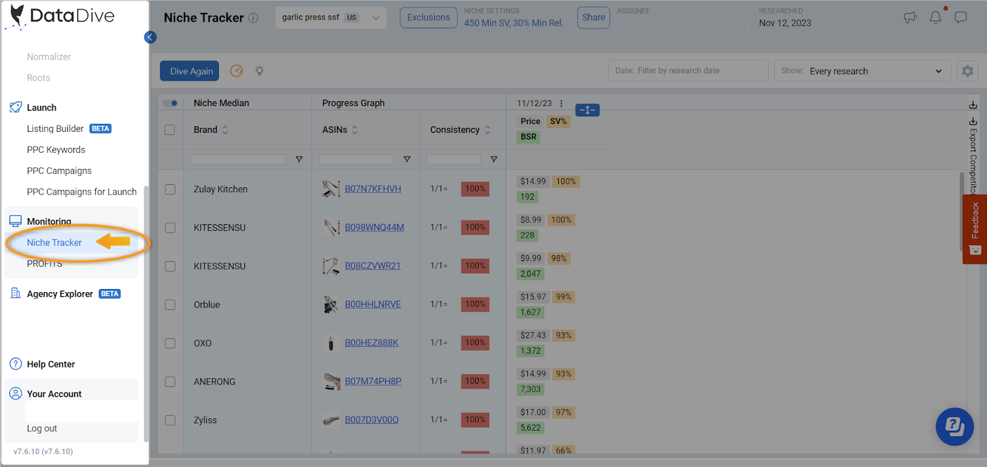This screenshot has width=987, height=467.
Task: Open ASIN link B07N7KFHVH
Action: point(373,189)
